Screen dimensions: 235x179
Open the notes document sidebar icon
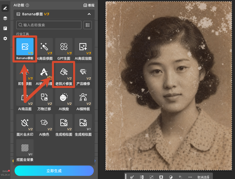point(5,28)
